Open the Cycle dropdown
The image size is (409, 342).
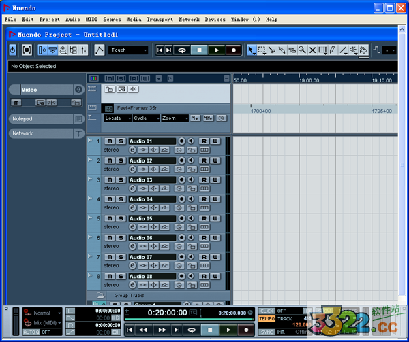point(147,118)
